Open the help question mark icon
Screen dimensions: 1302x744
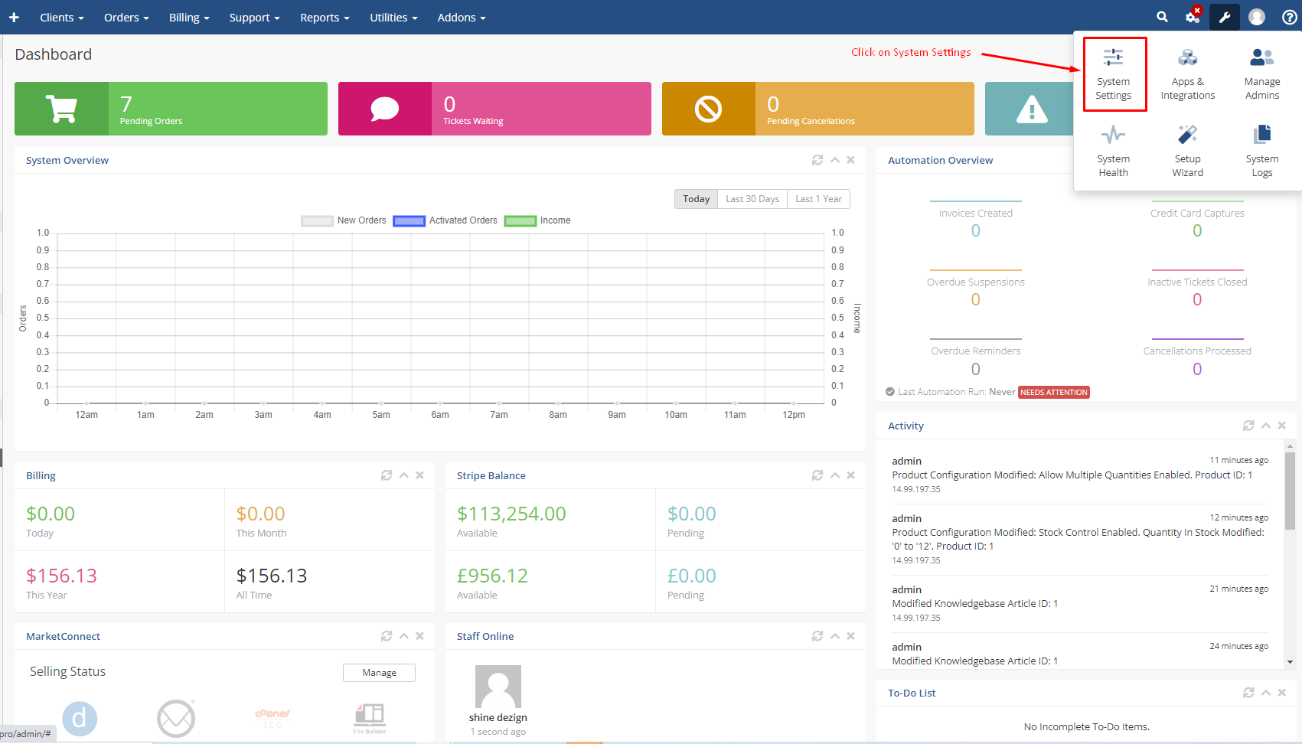[1289, 17]
